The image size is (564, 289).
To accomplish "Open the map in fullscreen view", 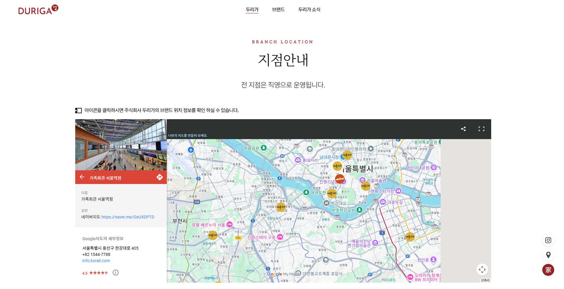I will (481, 129).
